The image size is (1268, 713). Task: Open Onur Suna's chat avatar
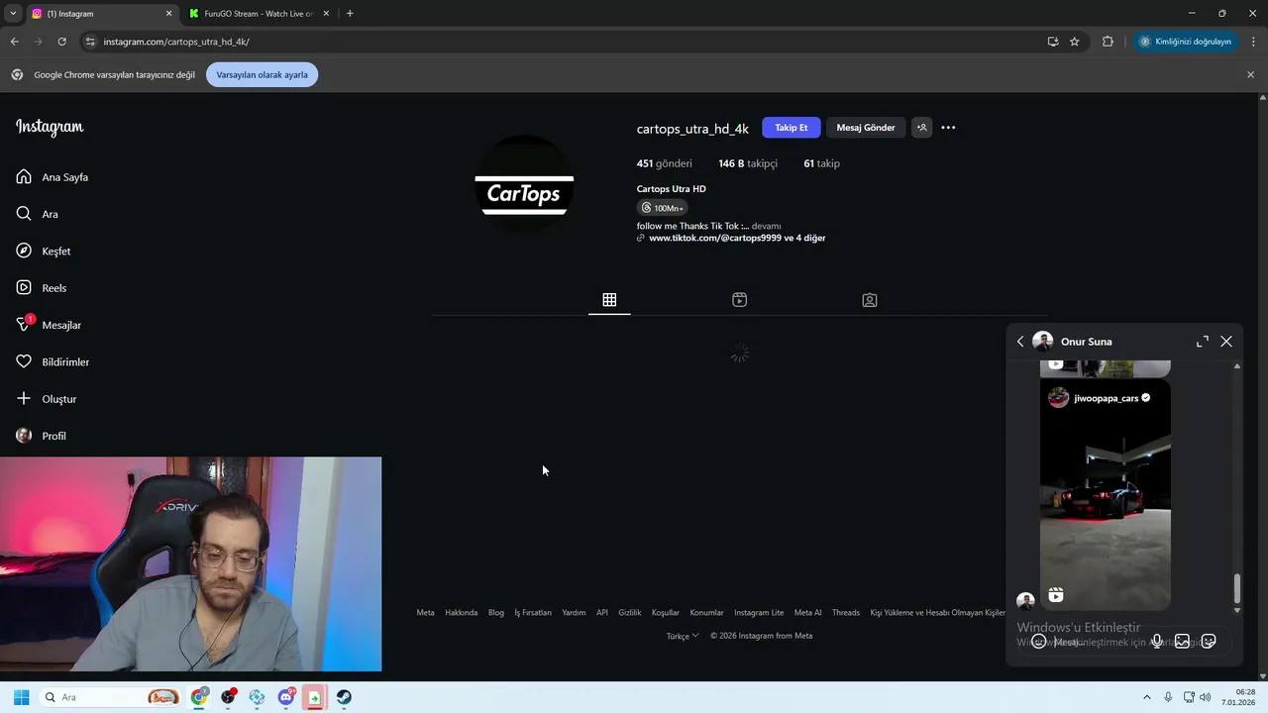[1042, 342]
